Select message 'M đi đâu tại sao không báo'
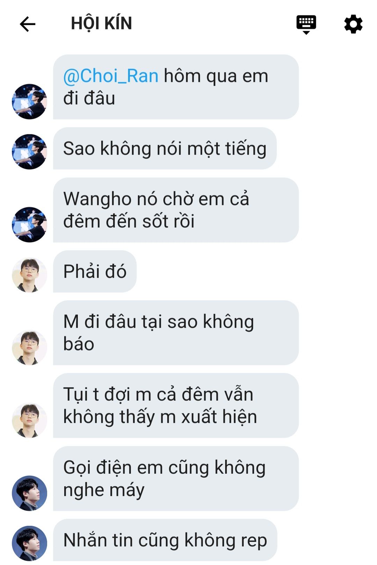This screenshot has width=377, height=565. [176, 333]
